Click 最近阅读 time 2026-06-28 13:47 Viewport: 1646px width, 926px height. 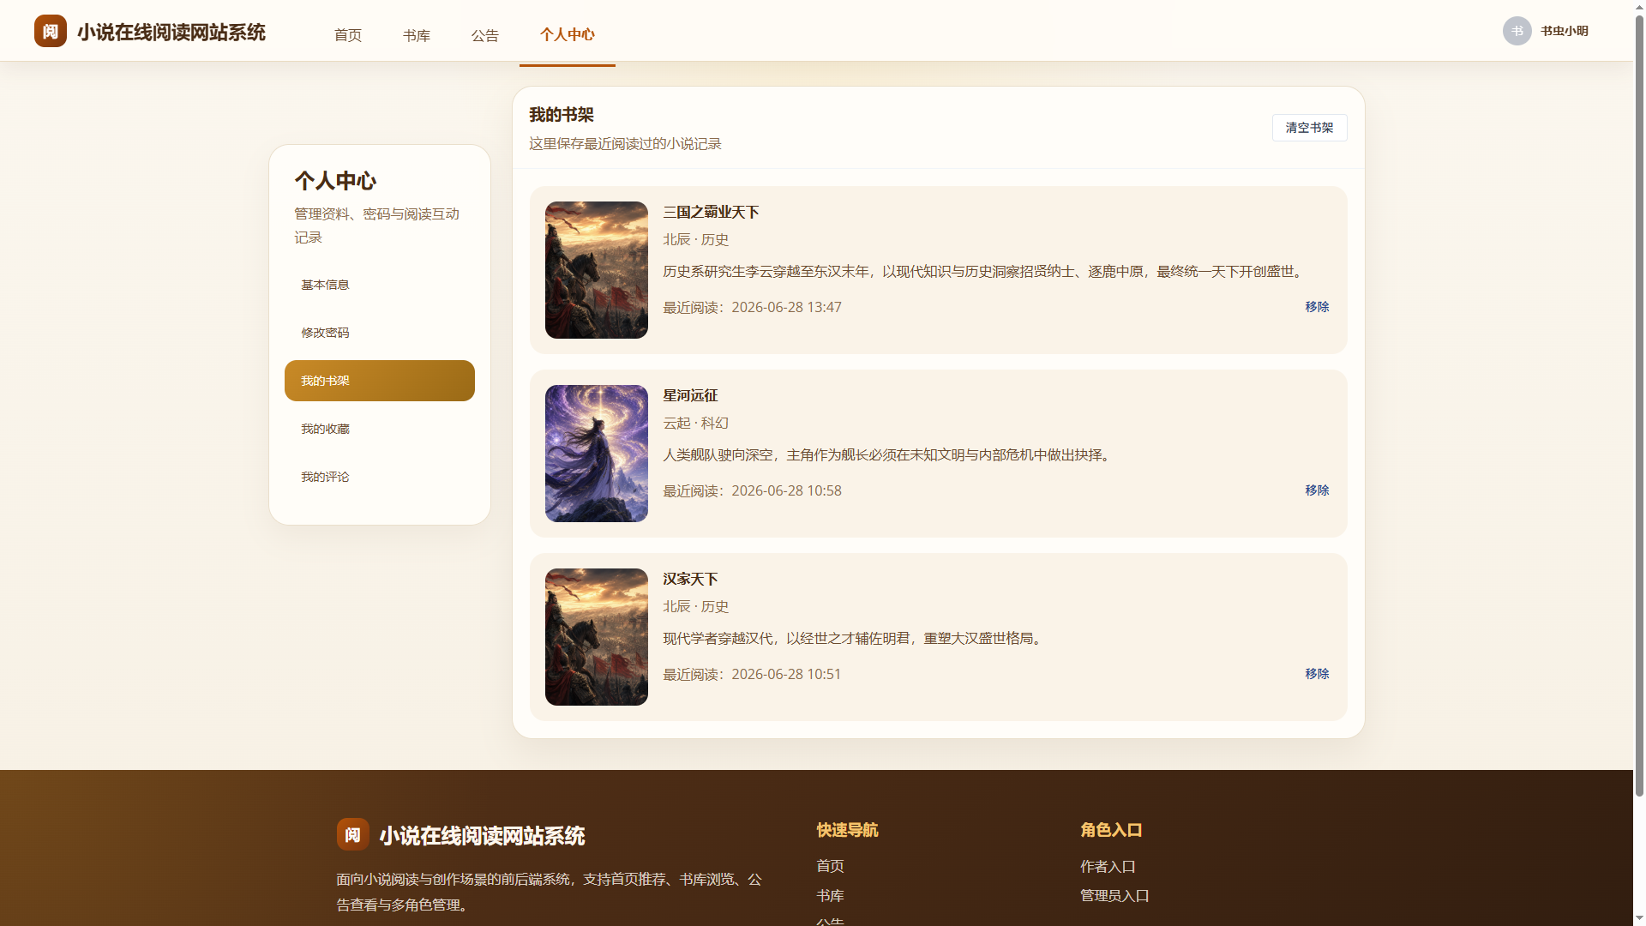click(x=752, y=307)
